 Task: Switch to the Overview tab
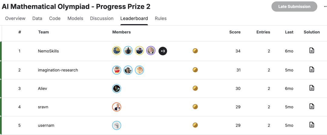(15, 18)
